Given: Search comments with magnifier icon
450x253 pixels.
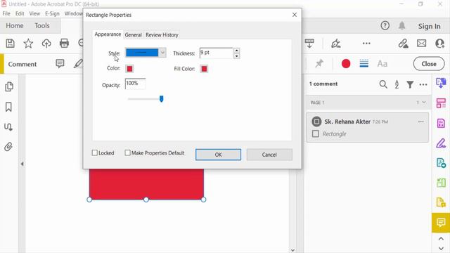Looking at the screenshot, I should [x=383, y=84].
